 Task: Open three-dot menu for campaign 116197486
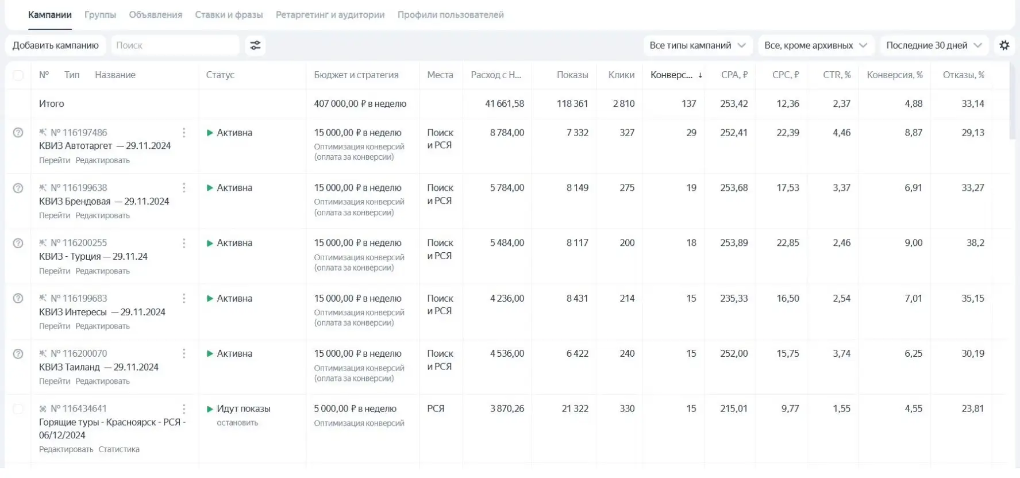[184, 133]
